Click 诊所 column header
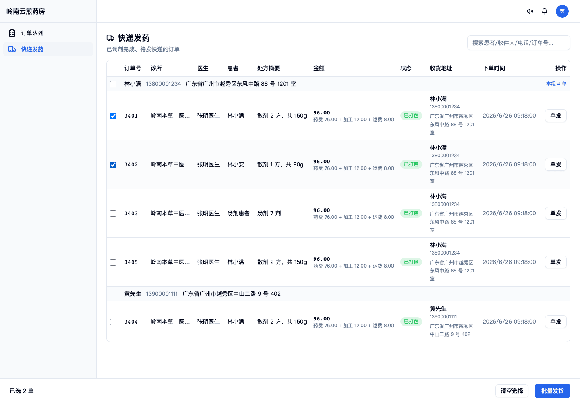 tap(156, 68)
